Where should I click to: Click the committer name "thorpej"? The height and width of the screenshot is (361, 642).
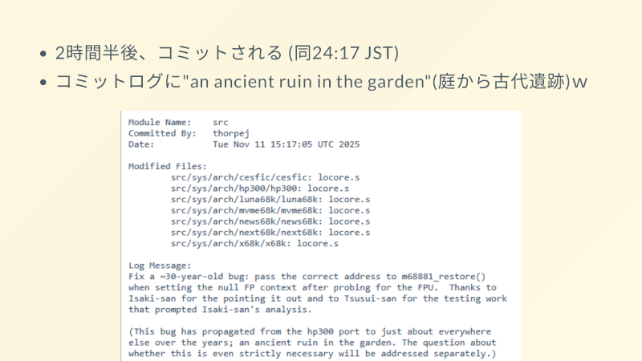(x=231, y=133)
